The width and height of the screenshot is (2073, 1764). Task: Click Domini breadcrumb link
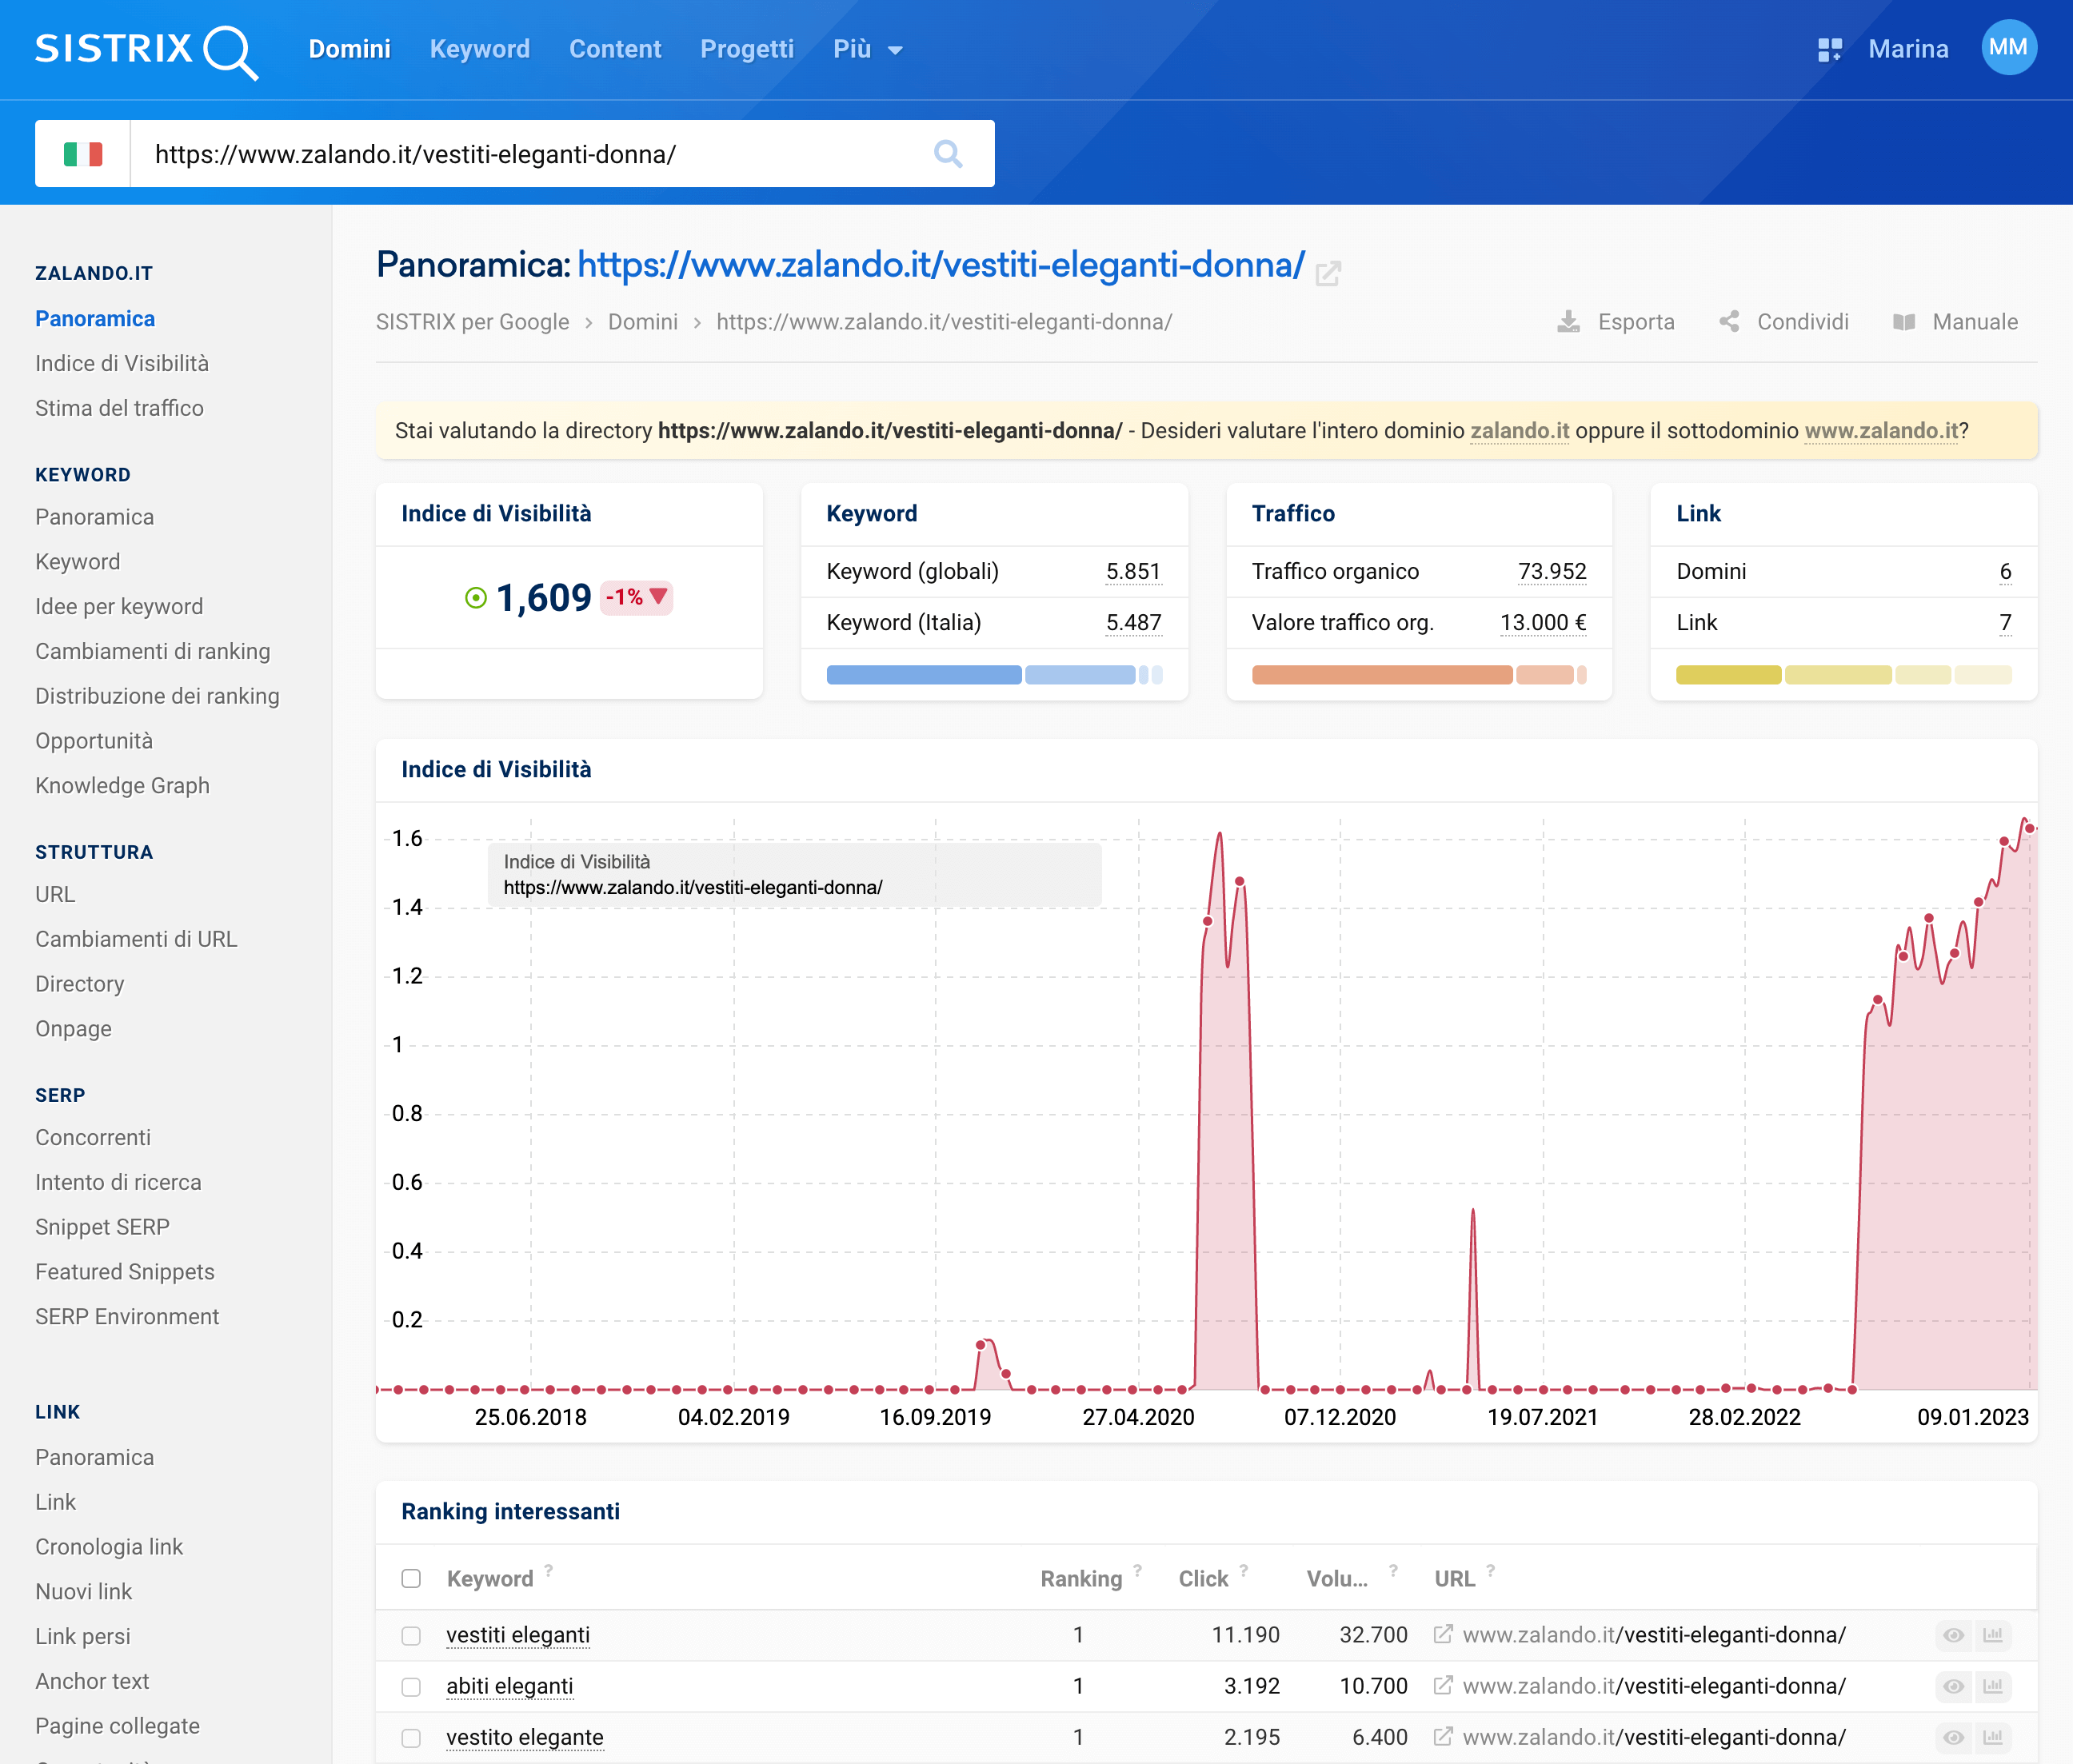642,322
